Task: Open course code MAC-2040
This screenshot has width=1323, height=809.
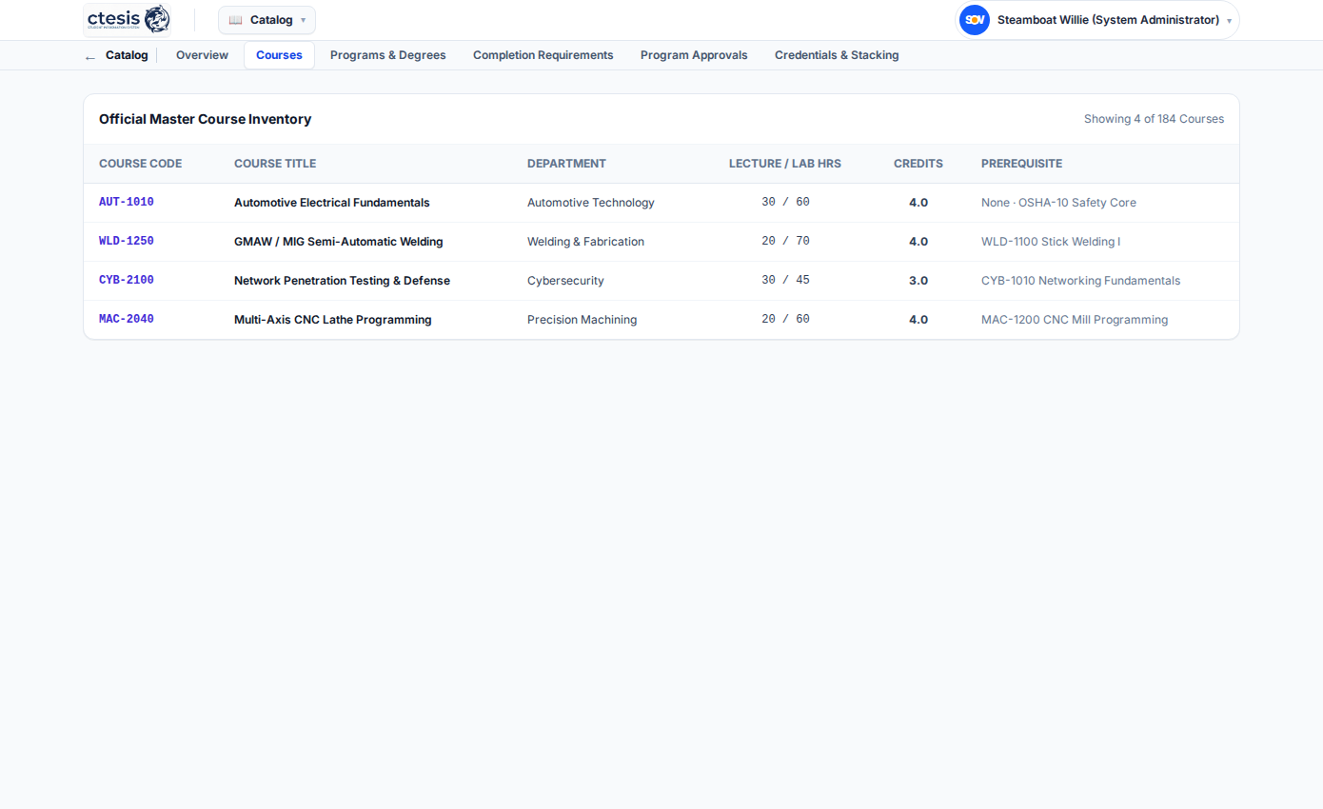Action: click(127, 320)
